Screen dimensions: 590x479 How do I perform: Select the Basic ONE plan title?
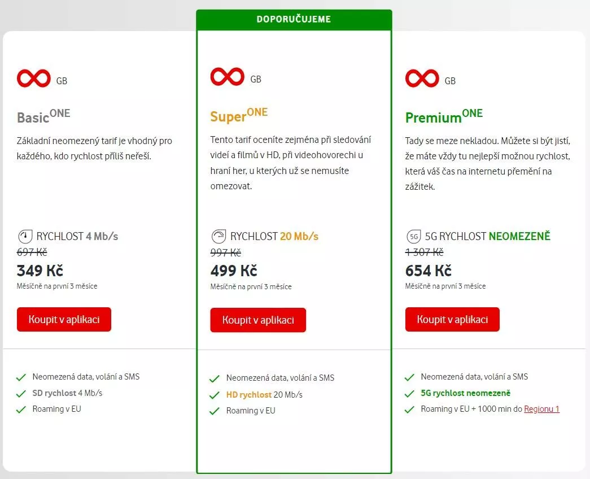(43, 115)
